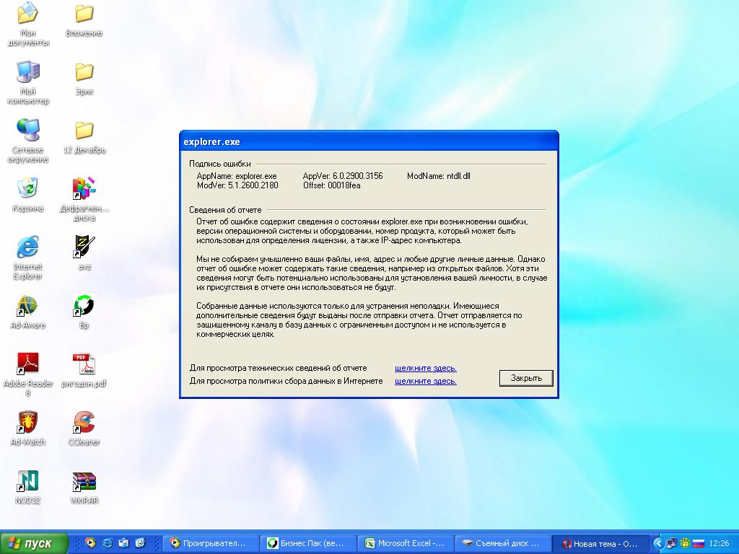Viewport: 739px width, 554px height.
Task: Switch to Microsoft Excel taskbar window
Action: coord(407,543)
